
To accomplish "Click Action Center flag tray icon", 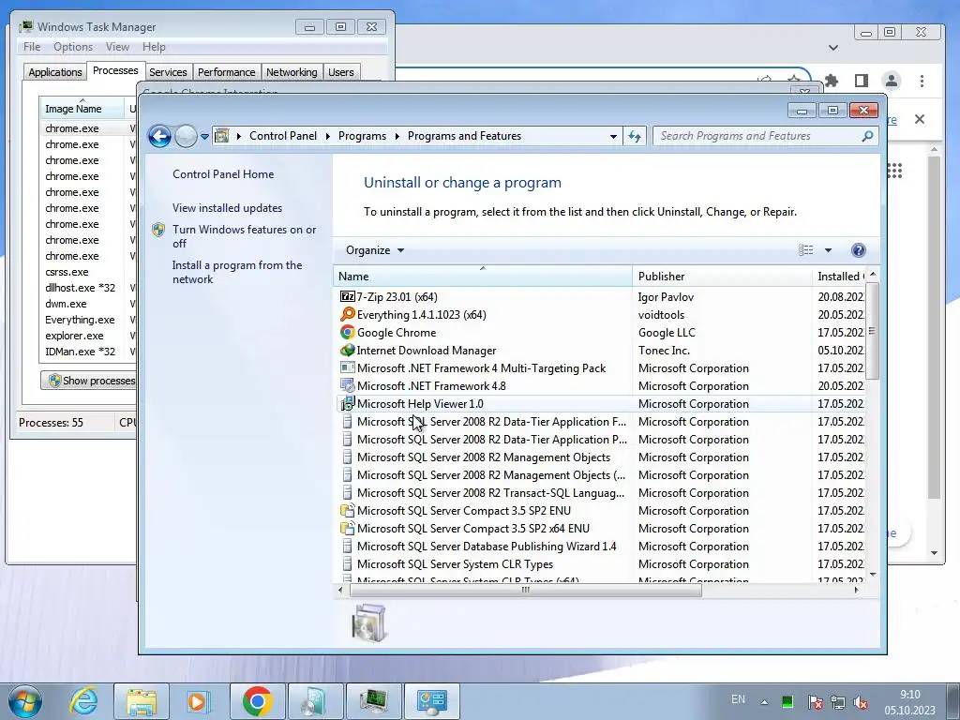I will click(815, 702).
